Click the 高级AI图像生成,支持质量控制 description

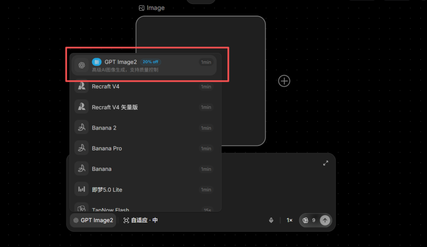pyautogui.click(x=125, y=70)
